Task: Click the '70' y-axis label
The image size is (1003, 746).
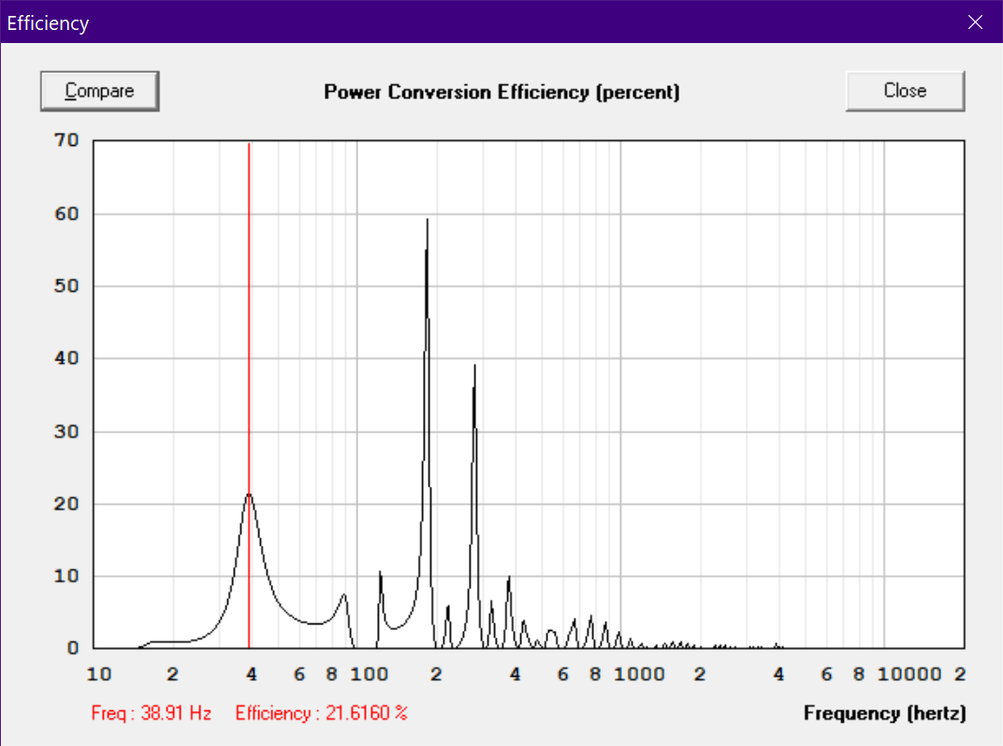Action: (66, 140)
